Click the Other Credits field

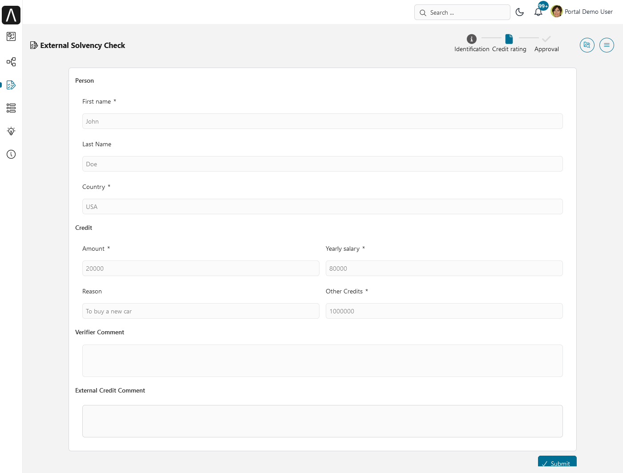[444, 311]
